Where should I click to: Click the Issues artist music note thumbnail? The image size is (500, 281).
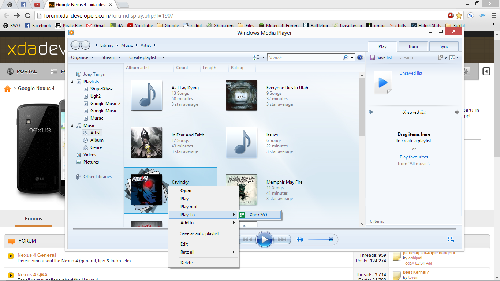[x=241, y=143]
